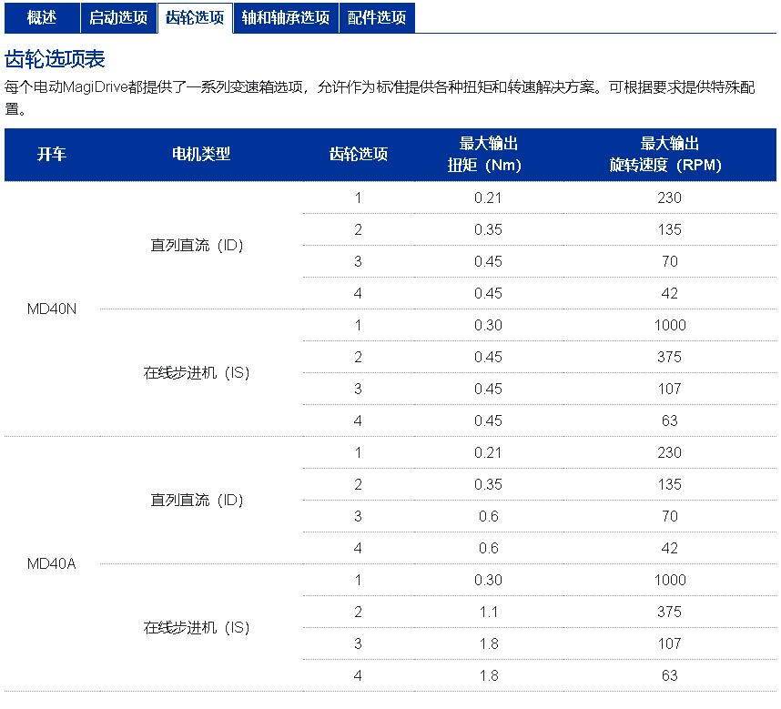Click 107 RPM in the 1.8 Nm row
The height and width of the screenshot is (709, 781).
[669, 643]
